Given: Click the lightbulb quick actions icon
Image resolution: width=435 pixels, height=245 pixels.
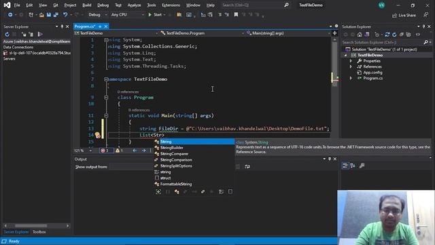Looking at the screenshot, I should pyautogui.click(x=97, y=135).
